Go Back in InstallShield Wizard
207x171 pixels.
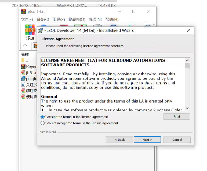click(x=119, y=140)
